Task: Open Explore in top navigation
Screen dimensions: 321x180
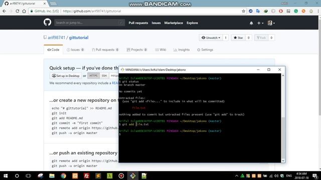Action: (x=192, y=23)
